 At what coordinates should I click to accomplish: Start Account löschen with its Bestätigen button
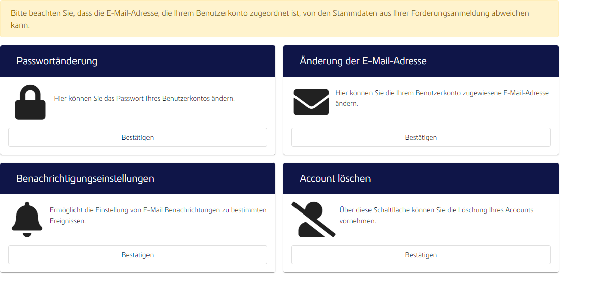tap(421, 255)
